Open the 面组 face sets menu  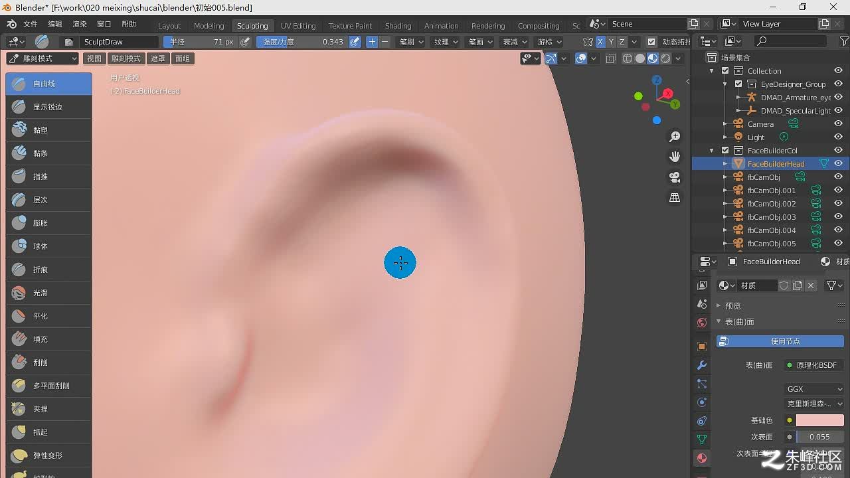tap(182, 58)
